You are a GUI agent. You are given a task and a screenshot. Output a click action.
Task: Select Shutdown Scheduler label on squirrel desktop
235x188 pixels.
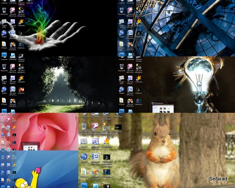[107, 118]
